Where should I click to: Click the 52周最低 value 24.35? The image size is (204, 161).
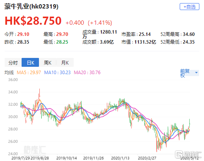(189, 42)
